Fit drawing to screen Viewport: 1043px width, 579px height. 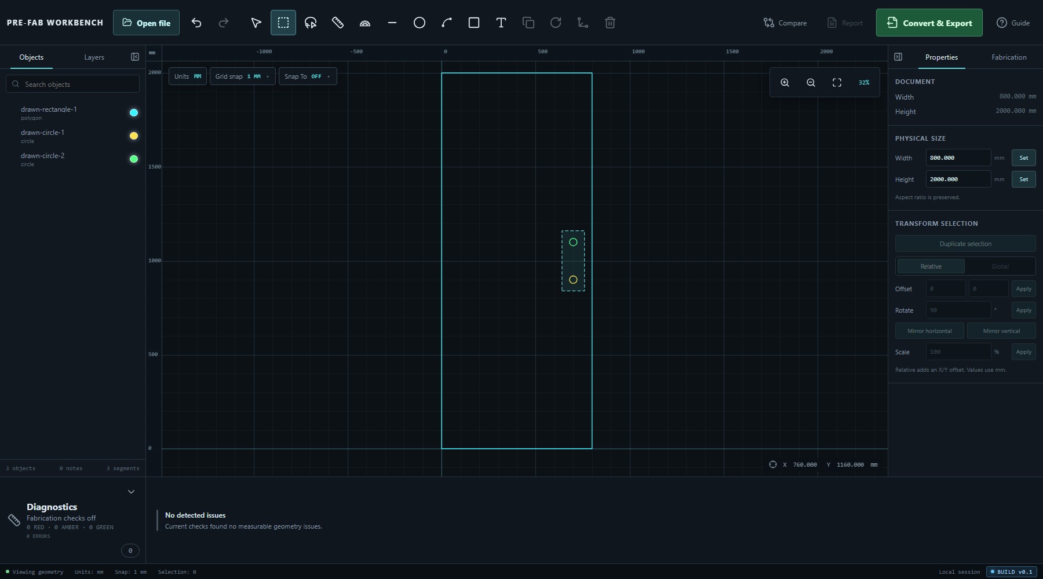click(837, 83)
